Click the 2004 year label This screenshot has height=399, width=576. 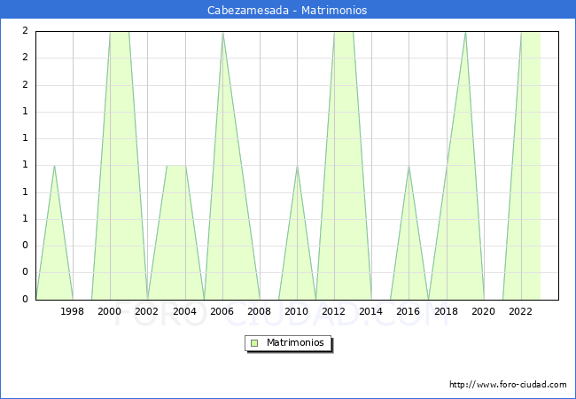click(x=184, y=311)
